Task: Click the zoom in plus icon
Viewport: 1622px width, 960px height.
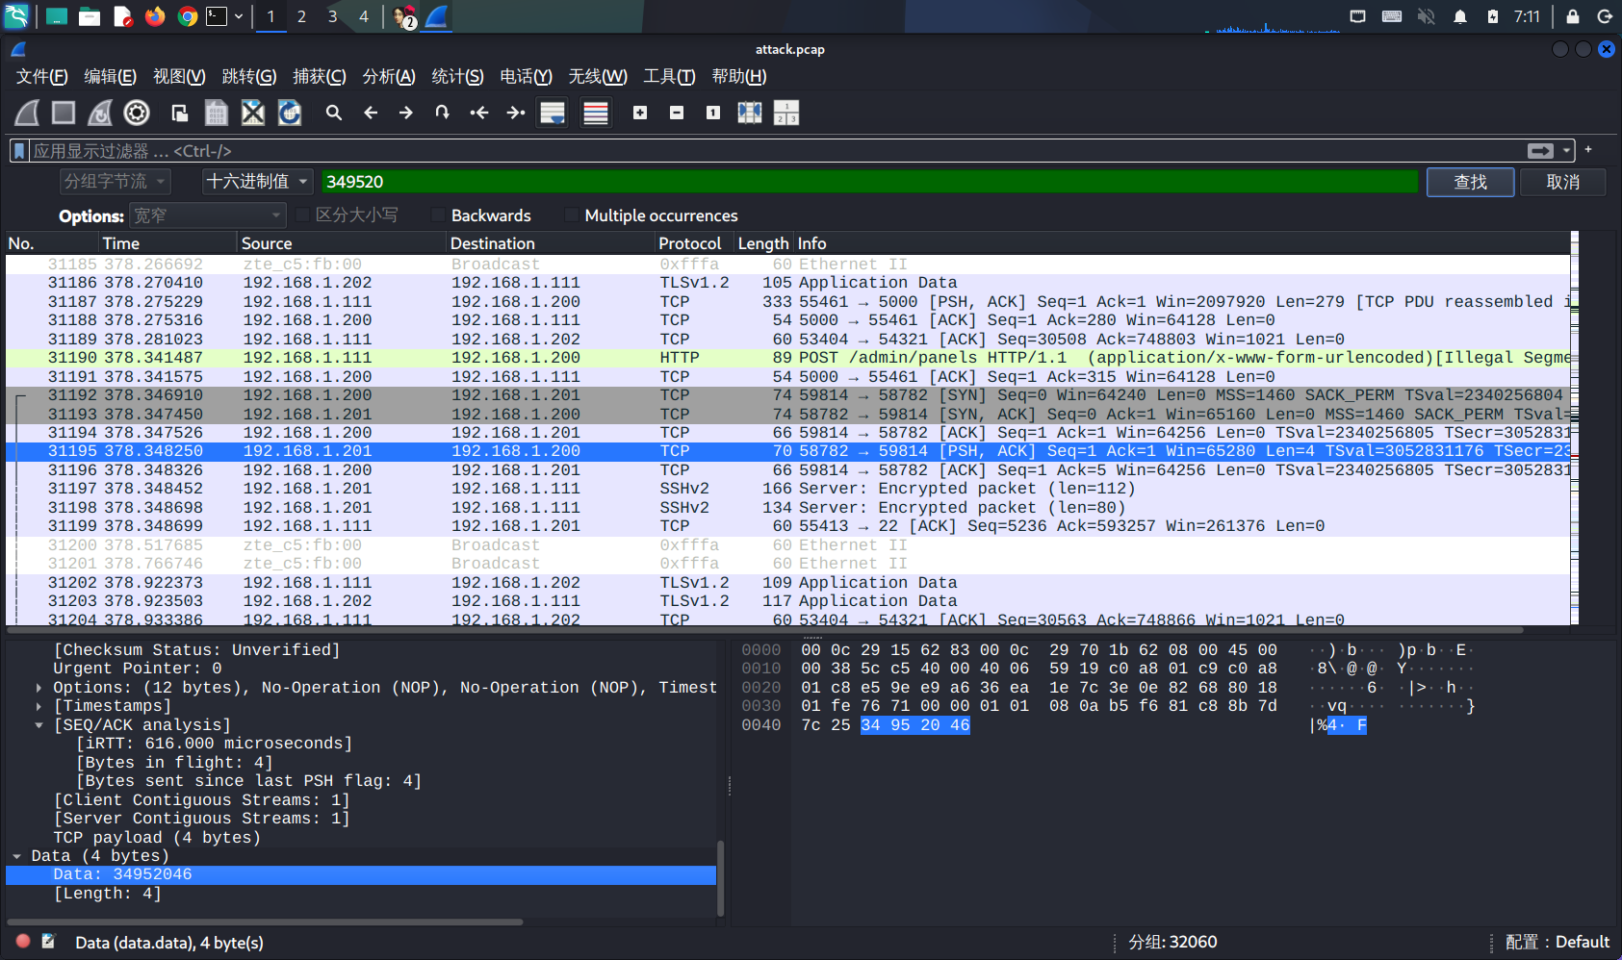Action: tap(640, 114)
